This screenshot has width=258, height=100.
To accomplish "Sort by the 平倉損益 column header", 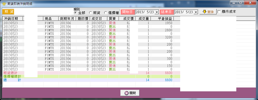I will (x=162, y=19).
